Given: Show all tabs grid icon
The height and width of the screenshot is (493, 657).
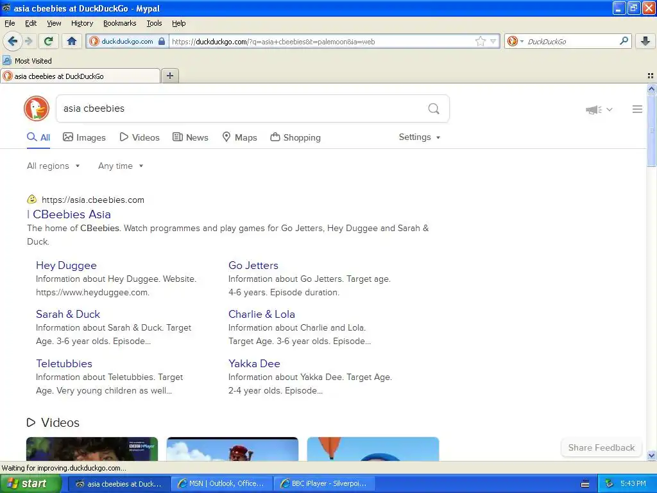Looking at the screenshot, I should tap(651, 76).
